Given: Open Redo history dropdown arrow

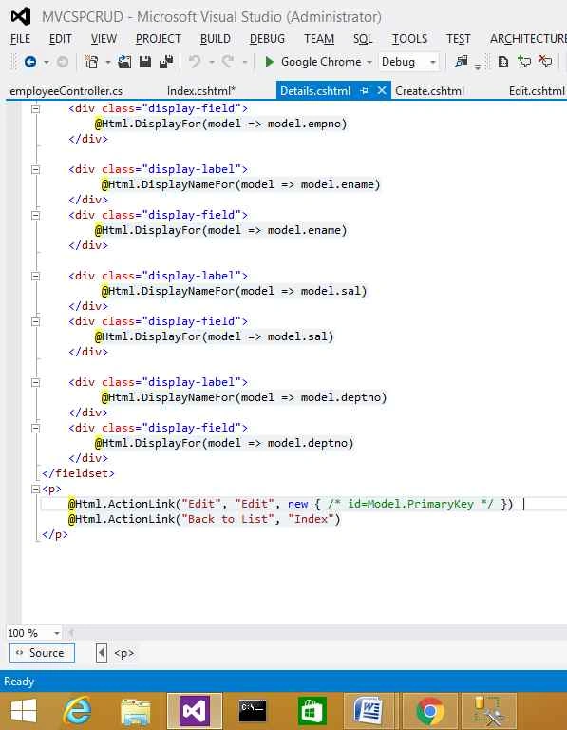Looking at the screenshot, I should [x=245, y=62].
